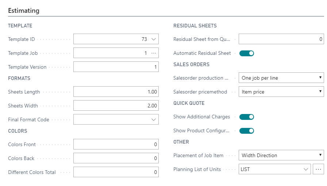Disable the Show Additional Charges toggle
Screen dimensions: 327x186
(247, 117)
